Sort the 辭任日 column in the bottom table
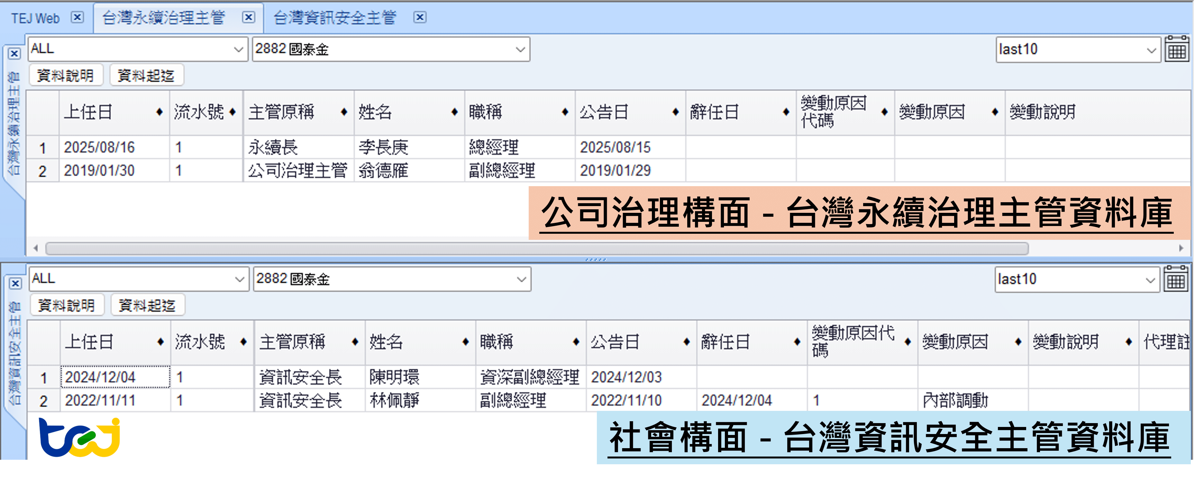The image size is (1195, 480). coord(797,342)
